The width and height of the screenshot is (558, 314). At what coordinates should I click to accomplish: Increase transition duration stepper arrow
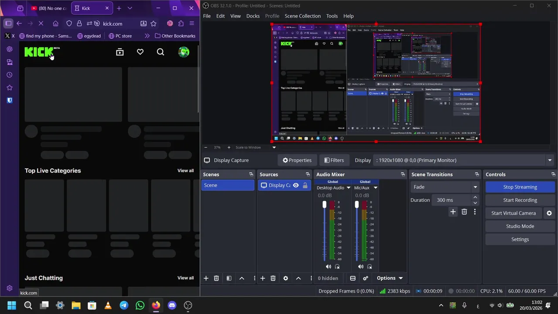pos(475,198)
